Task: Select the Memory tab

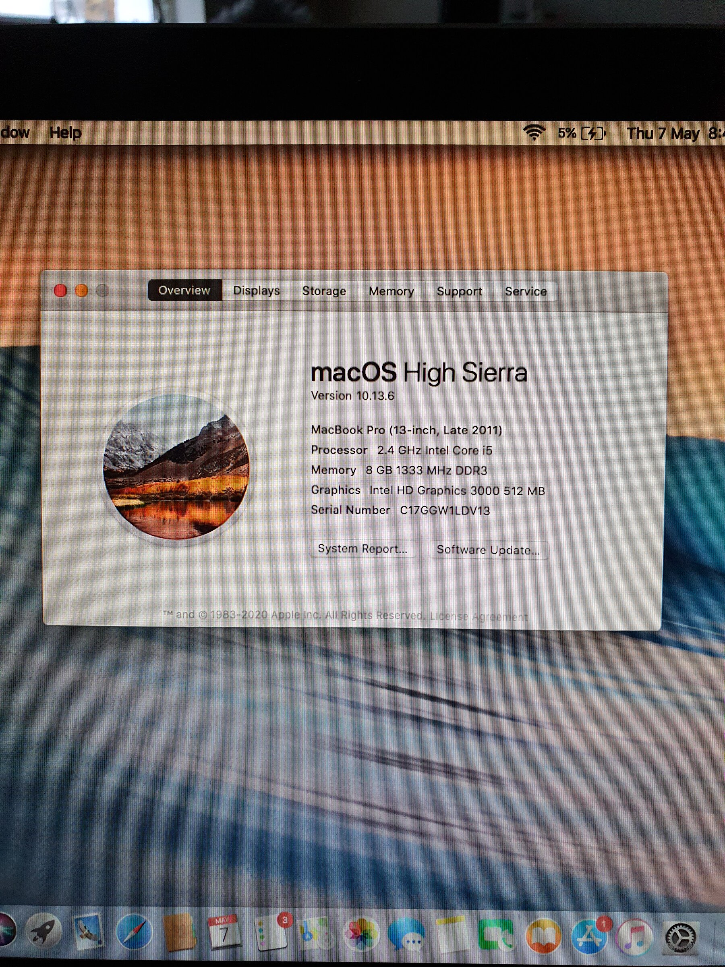Action: tap(391, 291)
